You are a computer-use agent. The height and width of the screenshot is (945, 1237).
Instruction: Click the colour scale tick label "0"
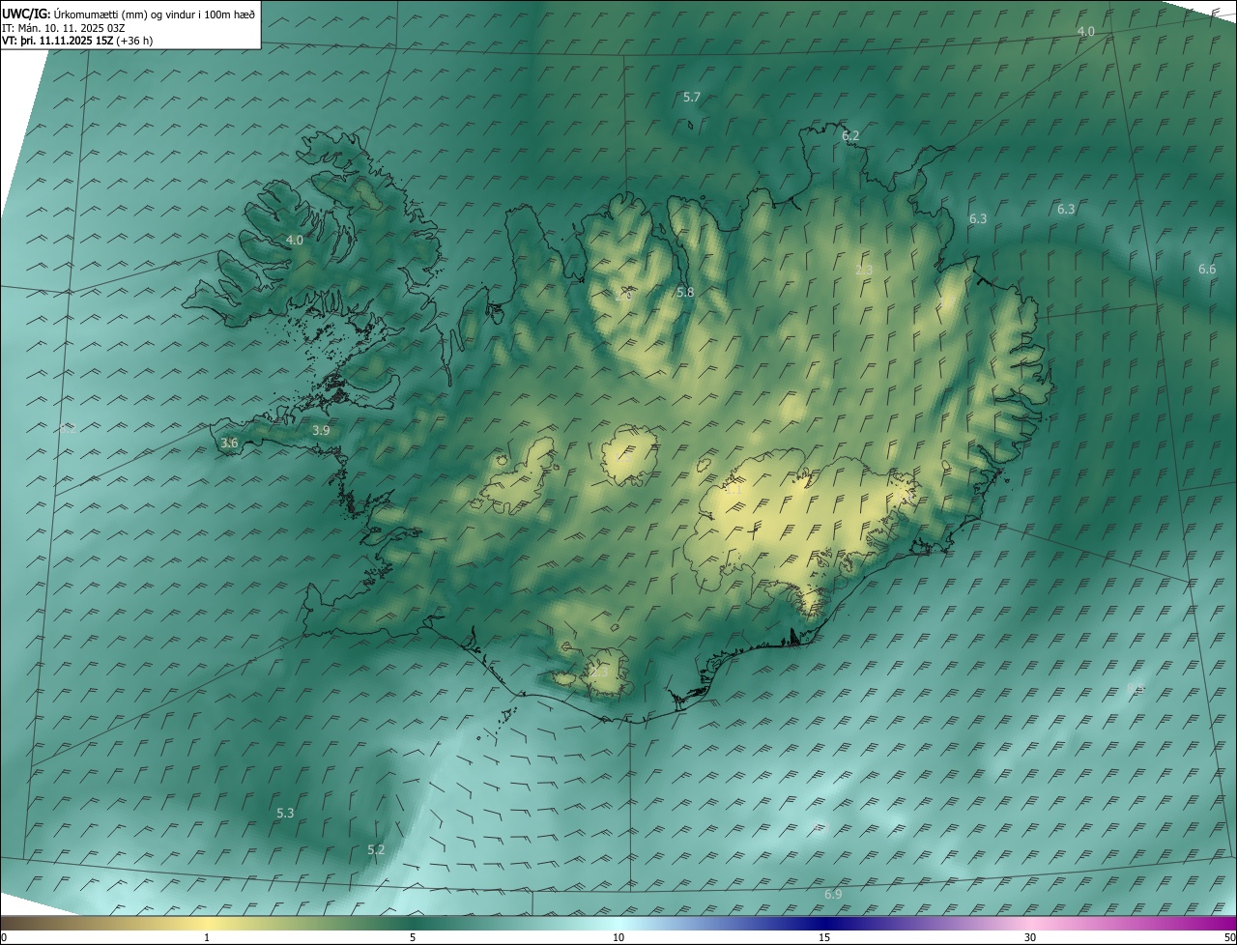click(x=4, y=938)
